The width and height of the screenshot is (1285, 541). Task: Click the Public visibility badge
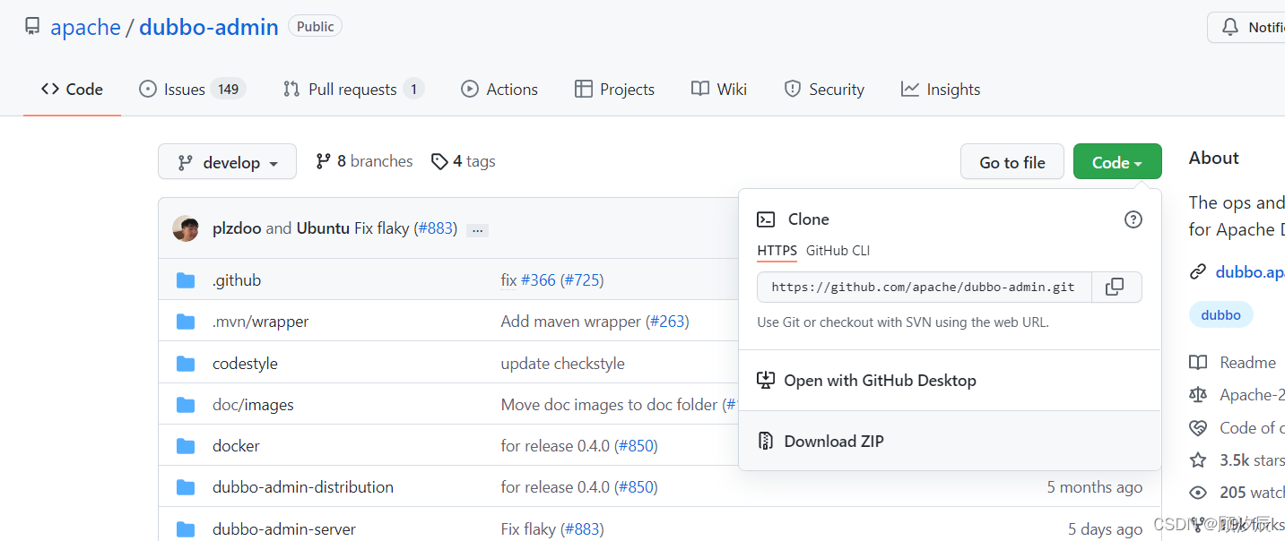pyautogui.click(x=315, y=27)
